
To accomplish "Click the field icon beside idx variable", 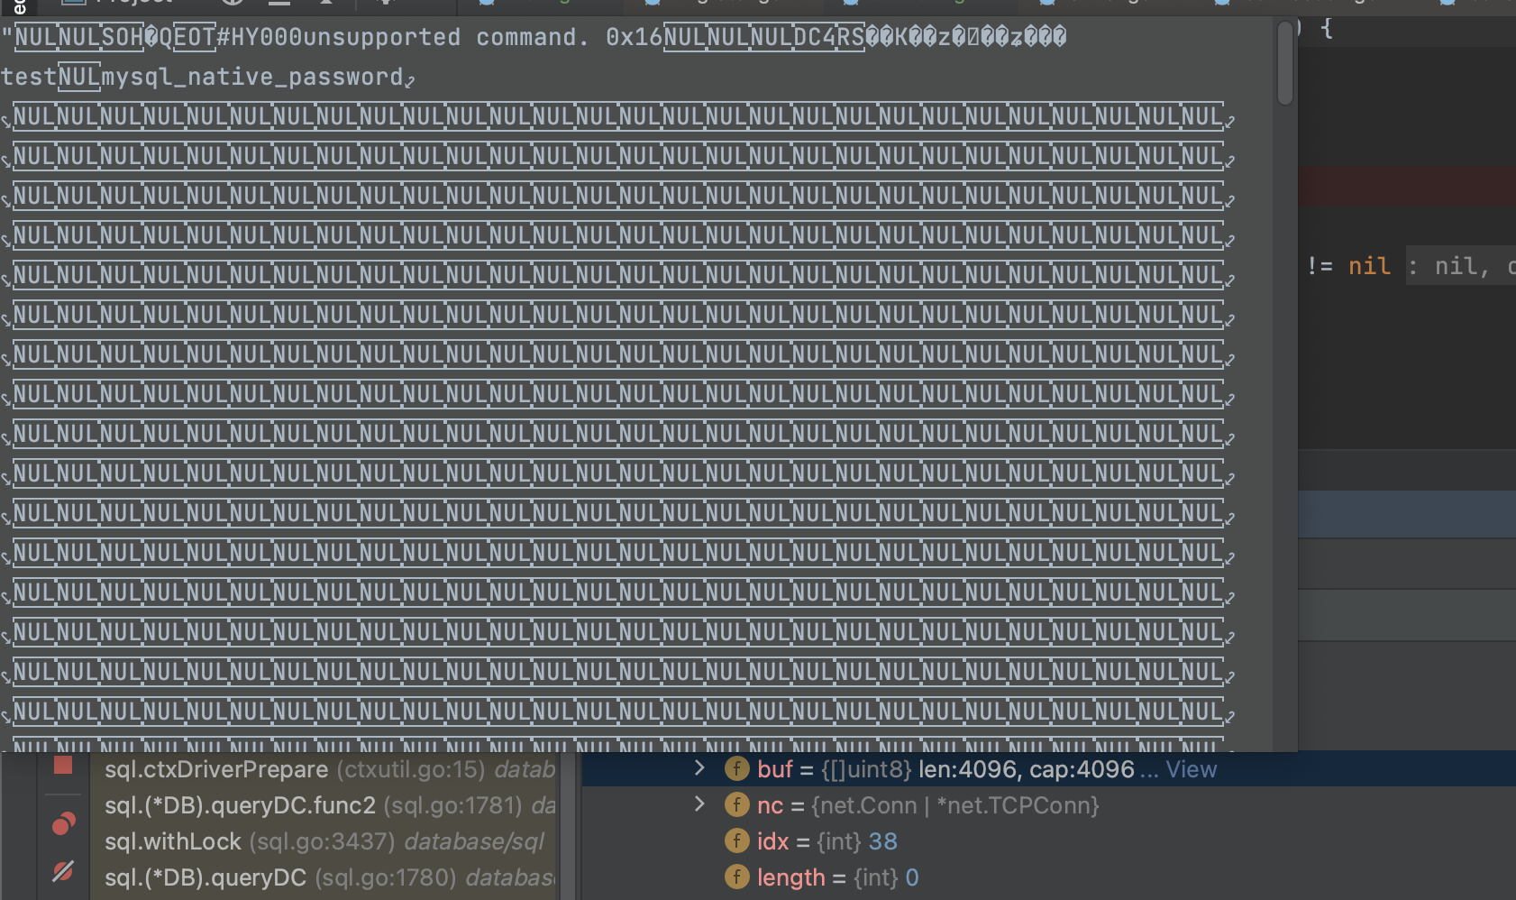I will pyautogui.click(x=738, y=841).
